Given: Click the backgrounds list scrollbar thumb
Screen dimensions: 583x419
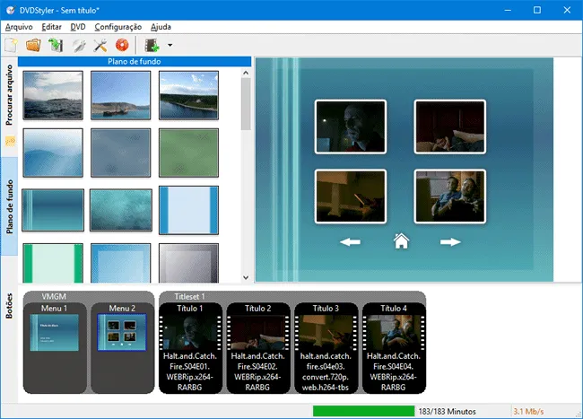Looking at the screenshot, I should click(246, 104).
